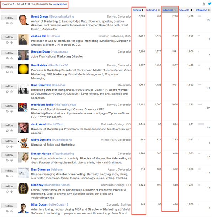
Task: Follow Mike Dugan
Action: (9, 206)
